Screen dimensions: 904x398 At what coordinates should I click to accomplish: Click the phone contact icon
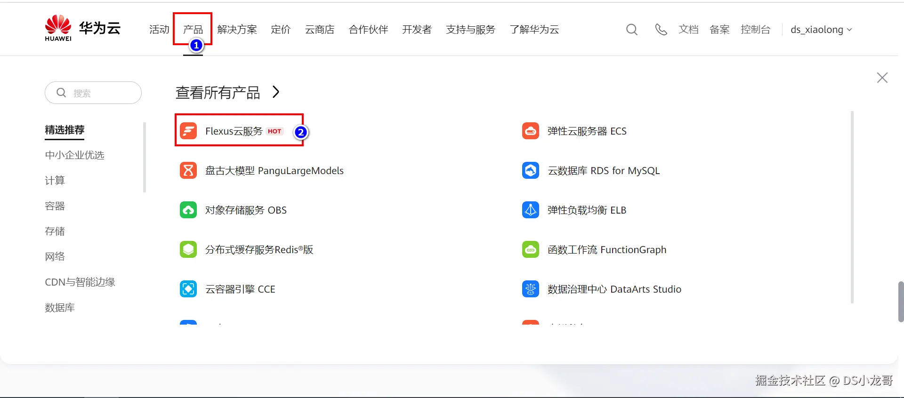click(x=661, y=30)
